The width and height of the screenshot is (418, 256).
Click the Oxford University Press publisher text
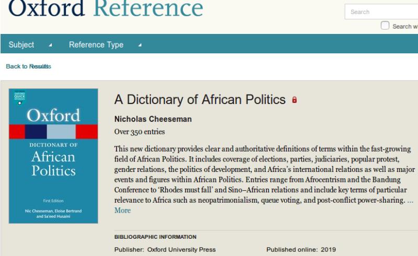[x=181, y=249]
